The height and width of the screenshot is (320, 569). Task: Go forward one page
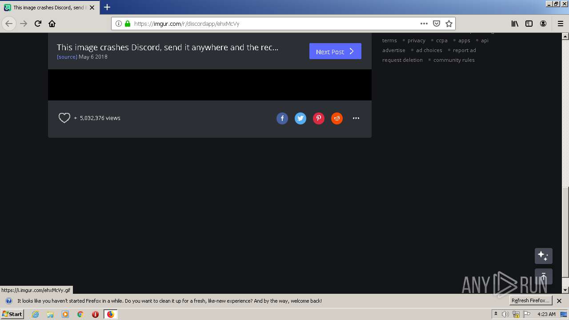(x=24, y=24)
